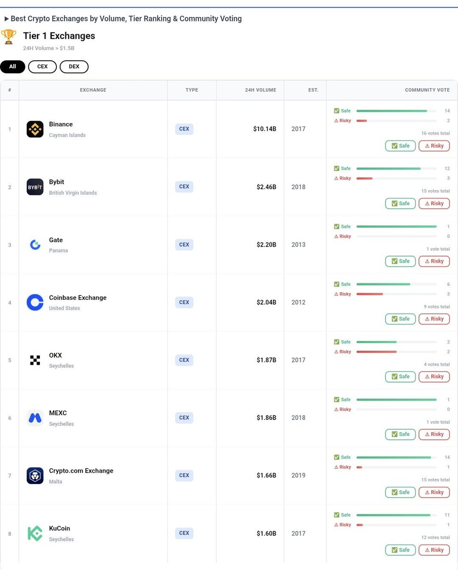Click the KuCoin logo icon

(x=35, y=533)
